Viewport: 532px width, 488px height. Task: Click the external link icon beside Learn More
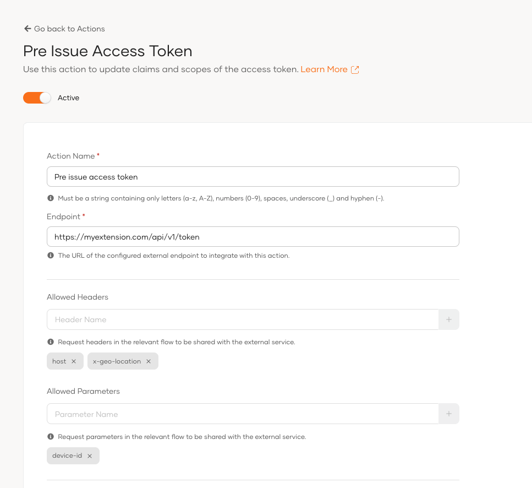355,70
